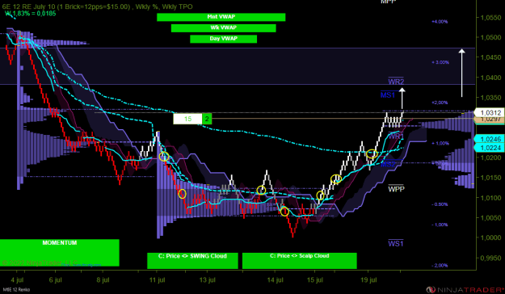
Task: Click the Day VWAP green indicator bar
Action: pos(224,39)
